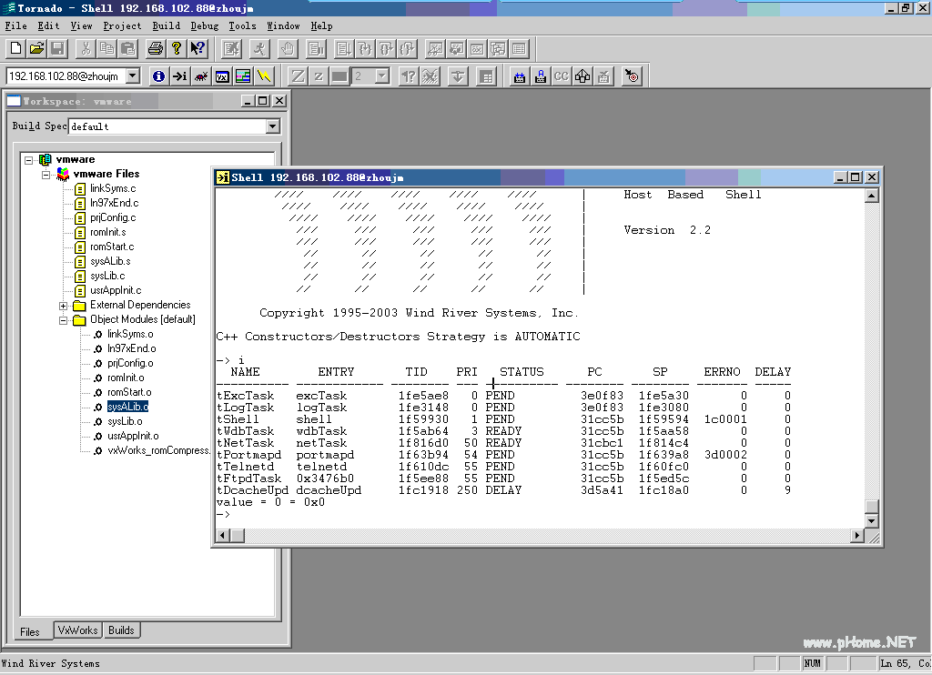This screenshot has height=675, width=932.
Task: Click the running man toolbar icon
Action: [259, 49]
